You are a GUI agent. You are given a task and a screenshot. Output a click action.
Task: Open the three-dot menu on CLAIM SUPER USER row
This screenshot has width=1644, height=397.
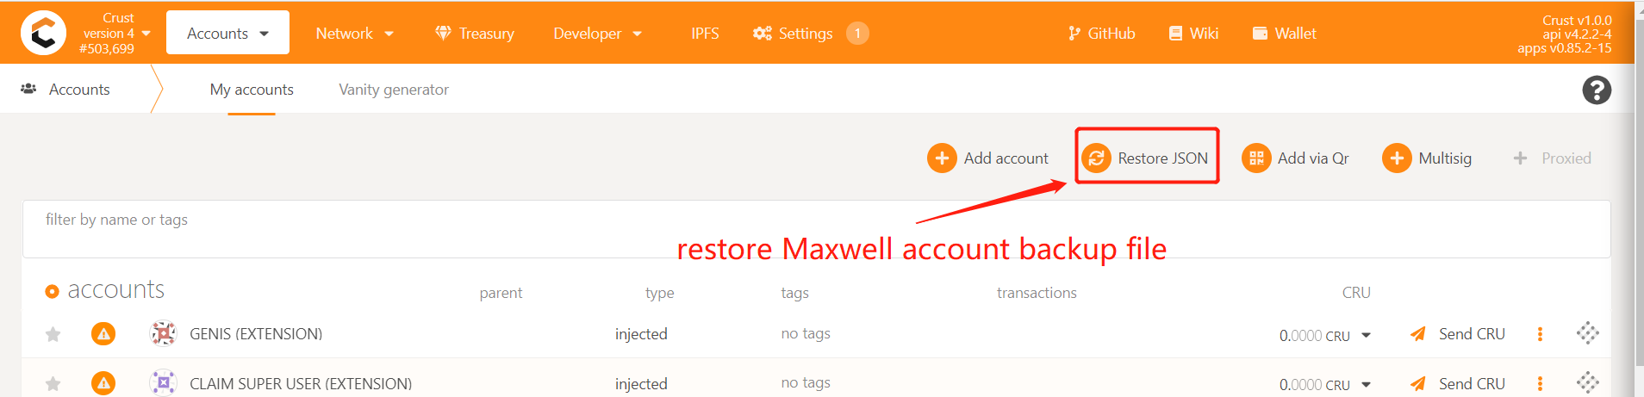coord(1540,384)
